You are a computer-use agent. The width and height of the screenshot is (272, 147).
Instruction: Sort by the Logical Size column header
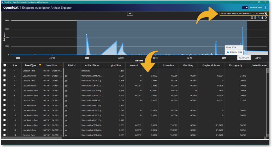click(x=114, y=65)
